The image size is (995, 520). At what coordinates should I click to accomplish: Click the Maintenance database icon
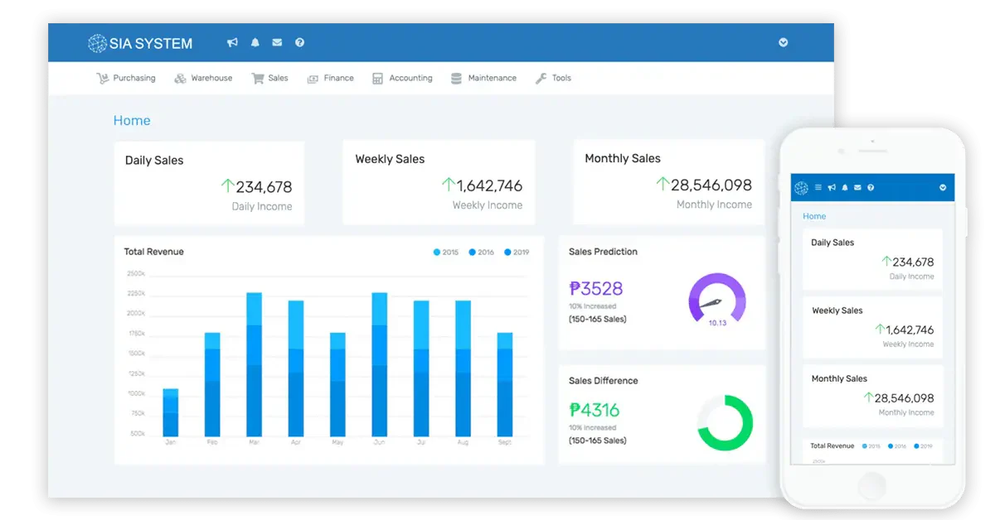(456, 79)
